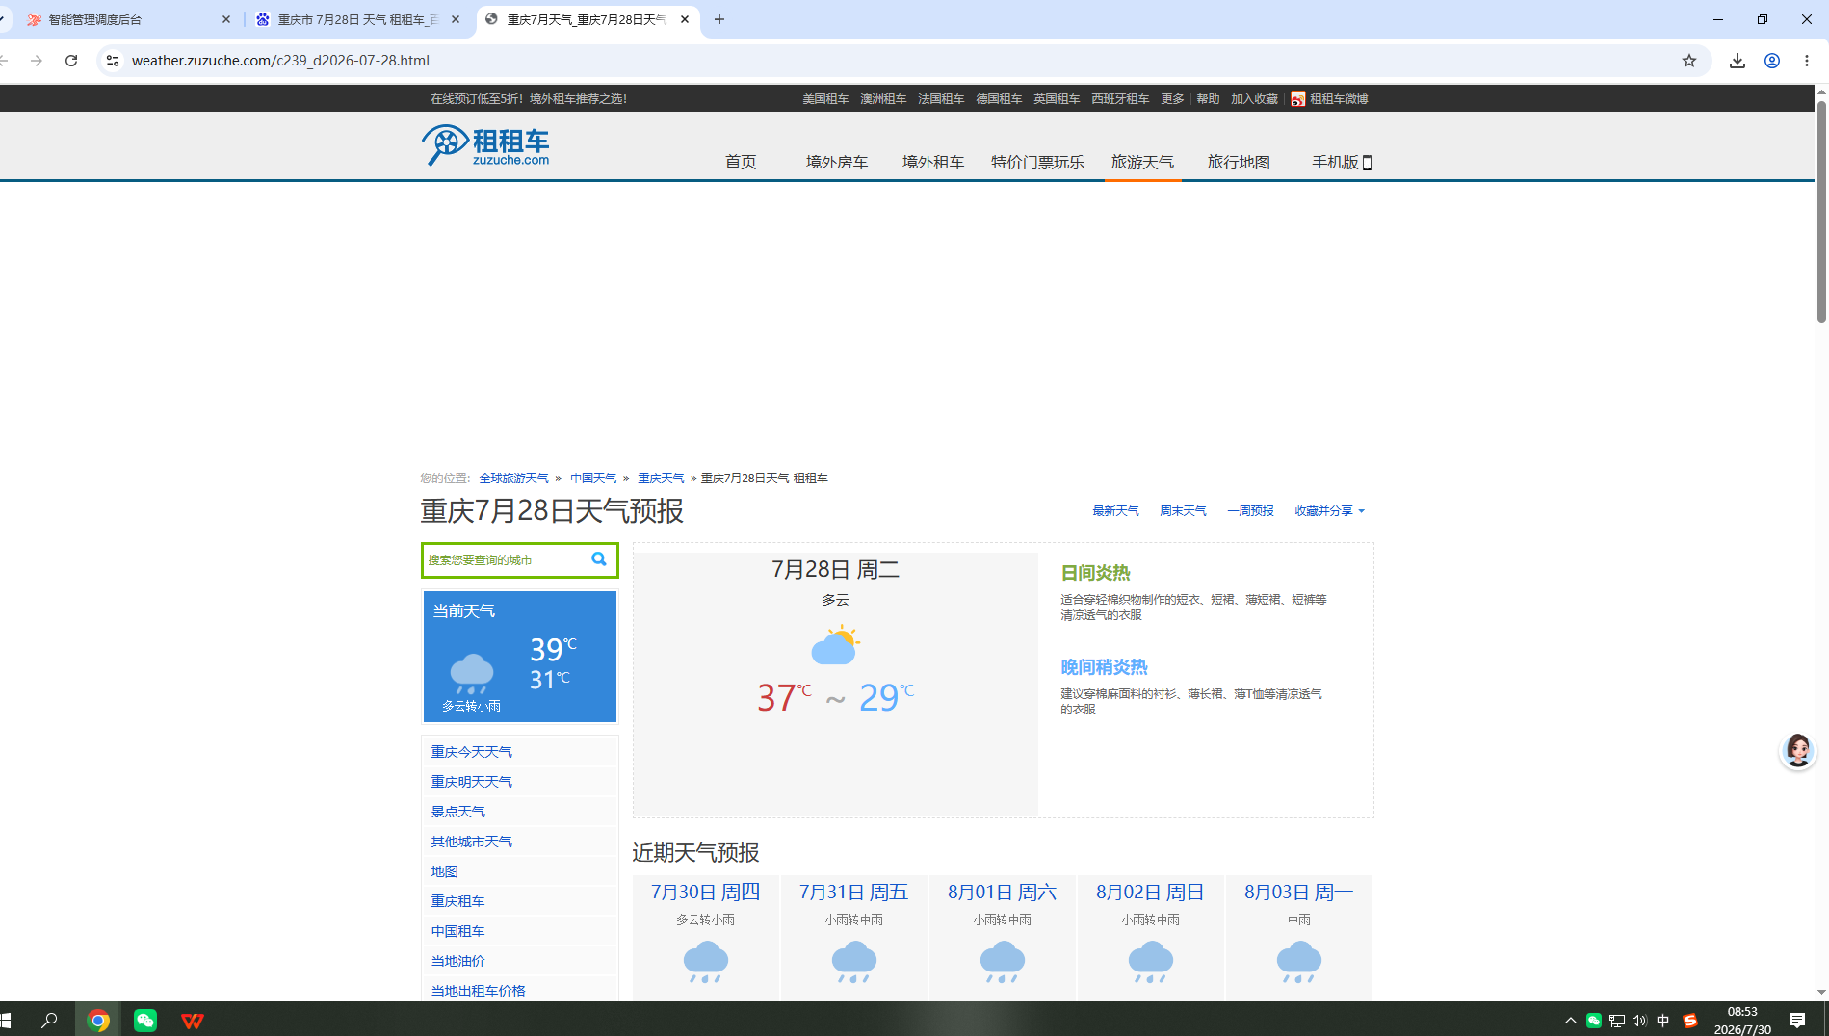Open the 旅行地图 nav item
The height and width of the screenshot is (1036, 1829).
pos(1239,162)
